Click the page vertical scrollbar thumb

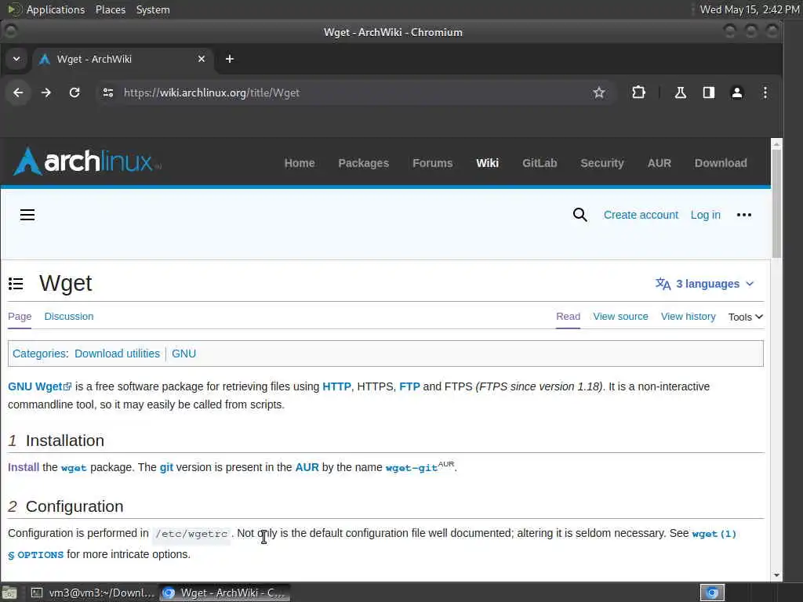pos(776,203)
